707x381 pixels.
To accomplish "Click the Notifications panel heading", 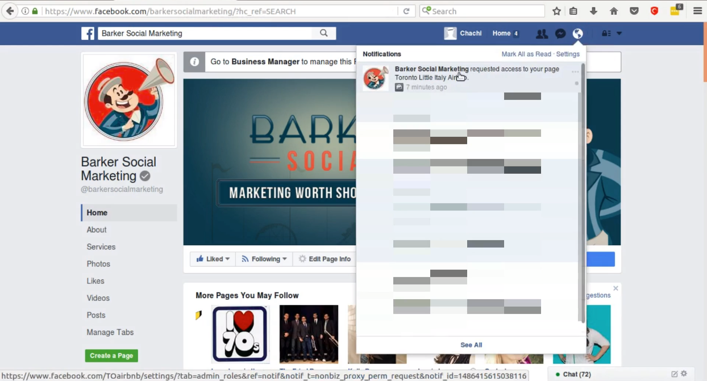I will (x=382, y=54).
